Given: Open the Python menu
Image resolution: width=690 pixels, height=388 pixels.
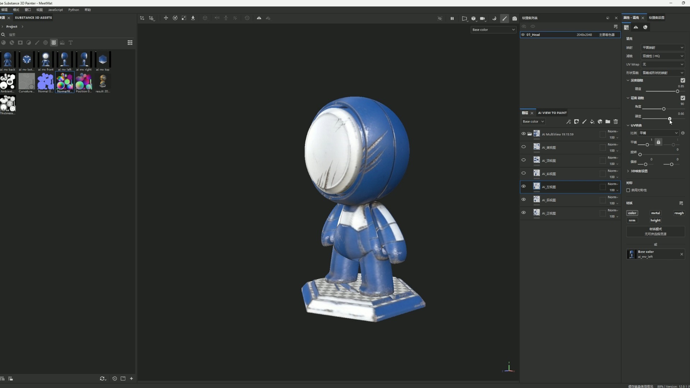Looking at the screenshot, I should [74, 10].
